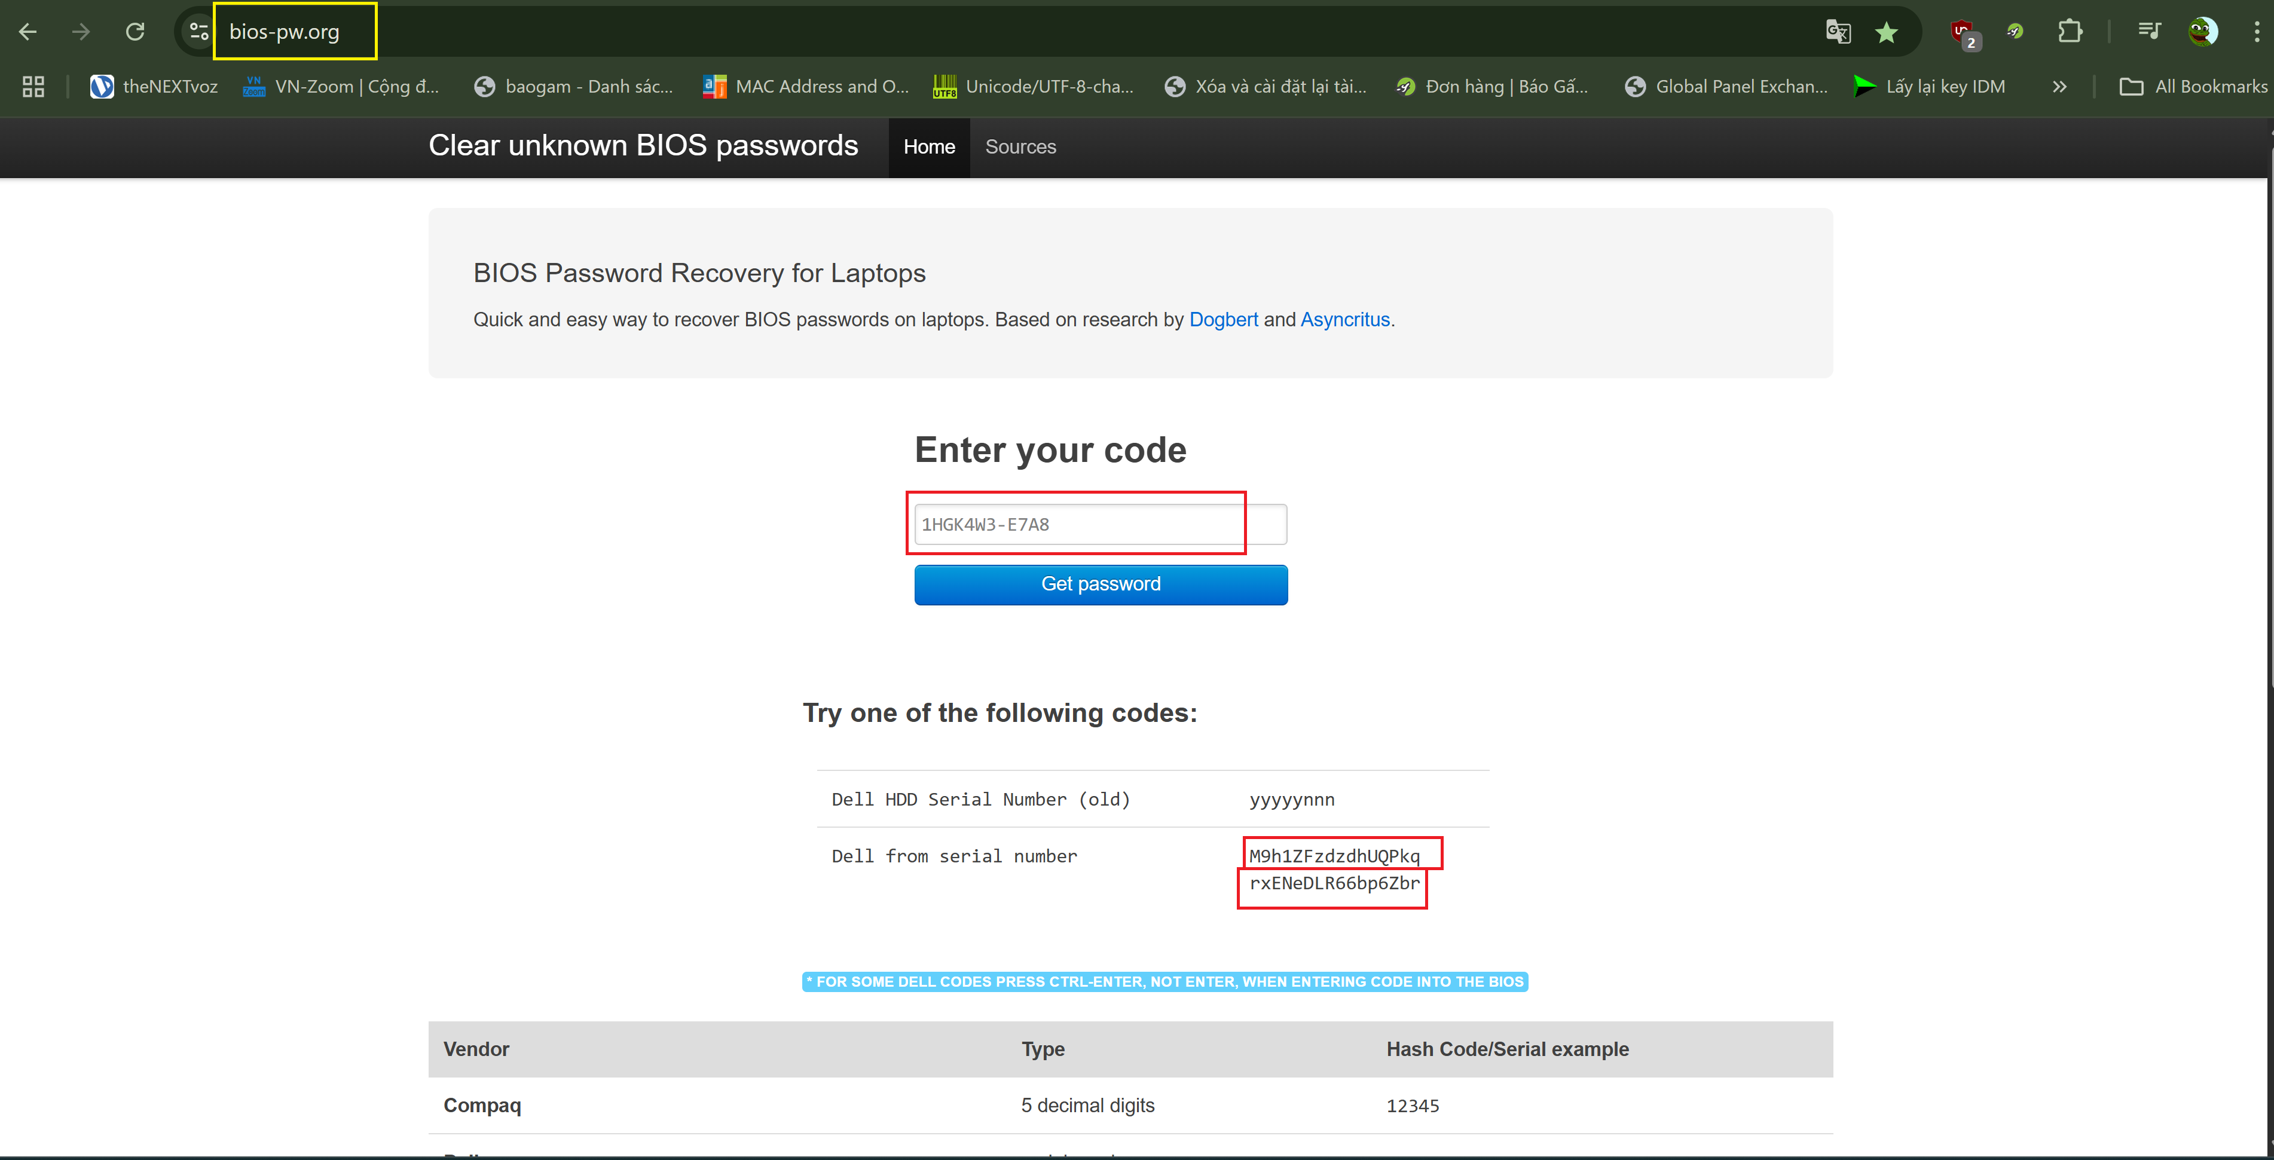Click the Google Translate page icon
2274x1160 pixels.
coord(1837,32)
